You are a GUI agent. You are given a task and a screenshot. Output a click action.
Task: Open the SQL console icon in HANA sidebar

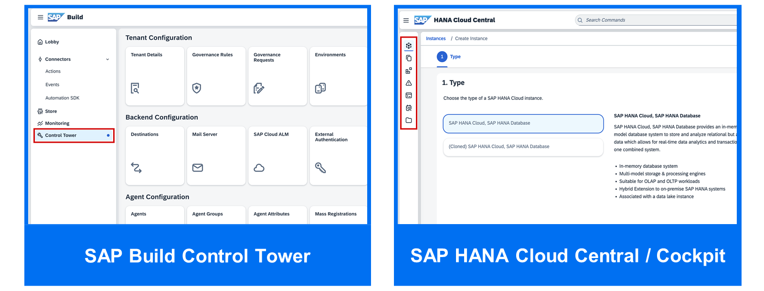(409, 96)
